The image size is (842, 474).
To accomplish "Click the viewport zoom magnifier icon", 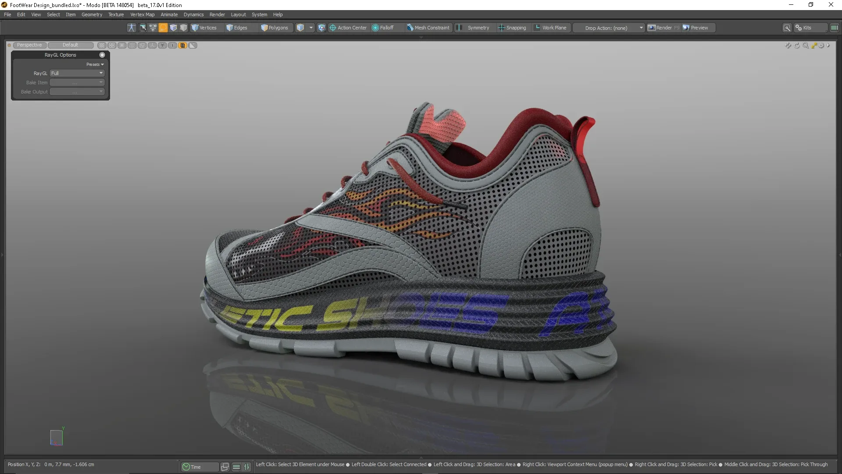I will tap(806, 45).
